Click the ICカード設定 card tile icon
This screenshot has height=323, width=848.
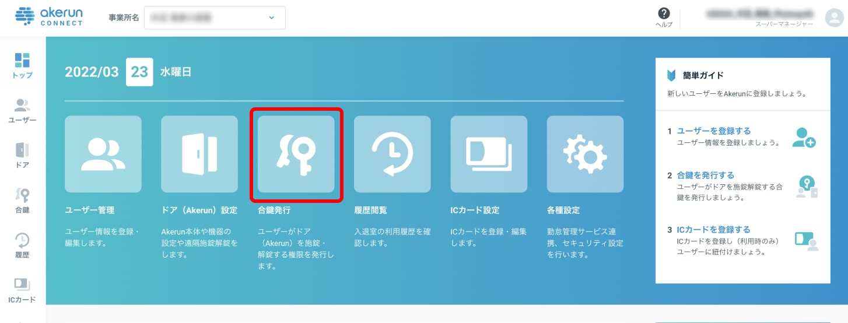[x=489, y=154]
